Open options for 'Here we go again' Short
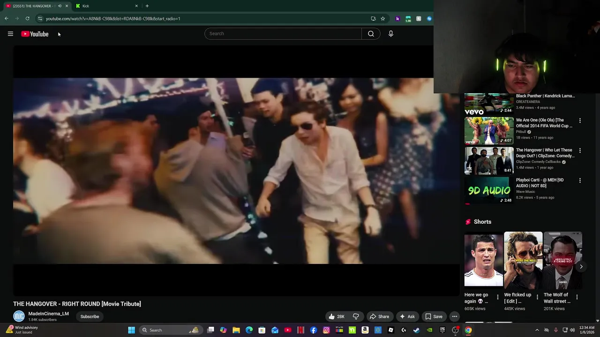The image size is (600, 337). [x=498, y=297]
